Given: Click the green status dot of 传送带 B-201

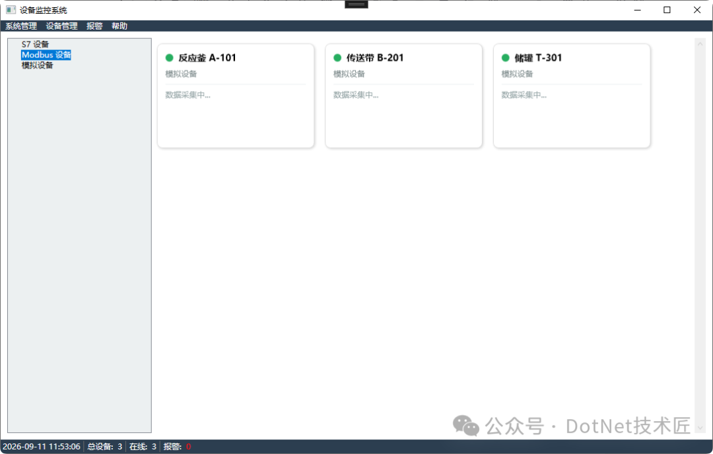Looking at the screenshot, I should (337, 58).
